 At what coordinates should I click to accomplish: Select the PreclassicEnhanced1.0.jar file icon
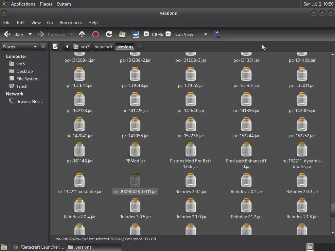coord(246,150)
